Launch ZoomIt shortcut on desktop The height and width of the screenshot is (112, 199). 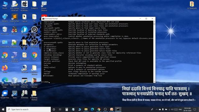coord(44,6)
